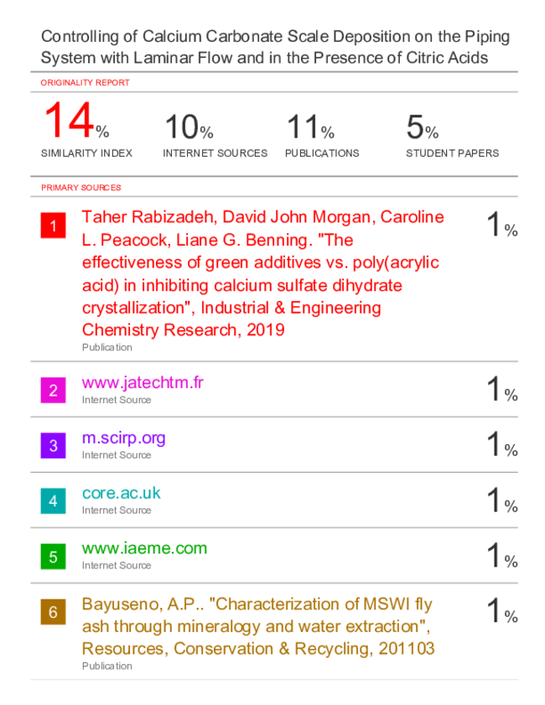
Task: Select the 10% internet sources figure
Action: point(189,127)
